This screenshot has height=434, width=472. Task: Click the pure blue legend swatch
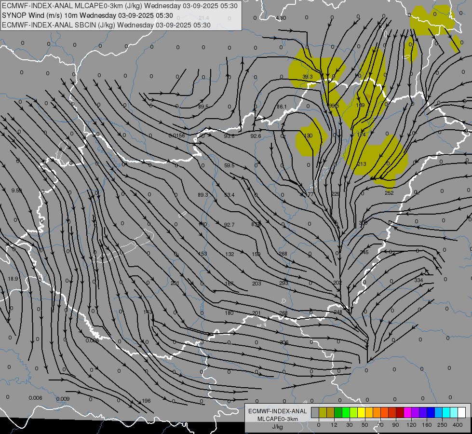431,413
